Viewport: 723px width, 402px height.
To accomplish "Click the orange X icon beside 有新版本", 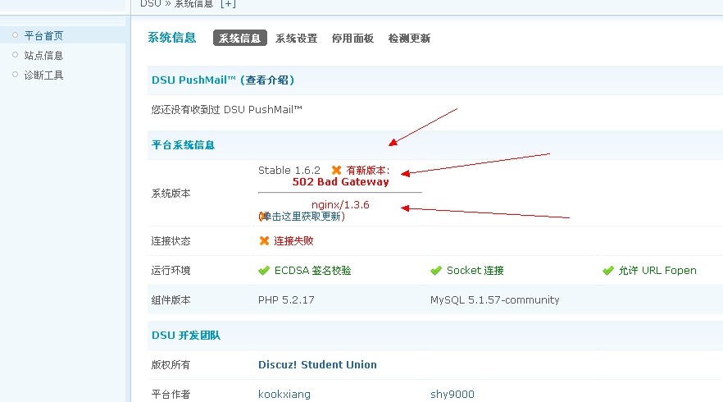I will click(x=337, y=171).
